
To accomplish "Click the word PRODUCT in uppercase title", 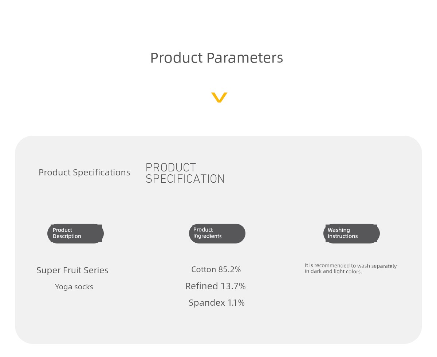I will (x=171, y=167).
